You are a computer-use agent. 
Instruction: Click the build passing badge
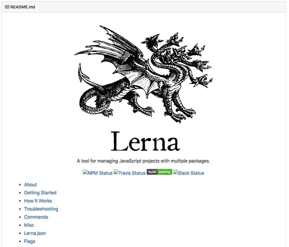(x=159, y=172)
